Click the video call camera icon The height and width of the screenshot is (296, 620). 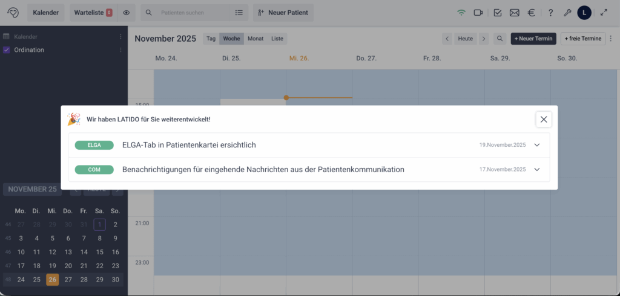pos(478,13)
